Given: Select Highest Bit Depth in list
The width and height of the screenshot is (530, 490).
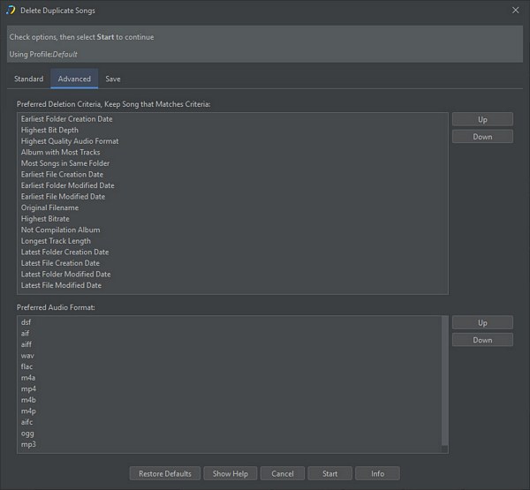Looking at the screenshot, I should click(49, 130).
